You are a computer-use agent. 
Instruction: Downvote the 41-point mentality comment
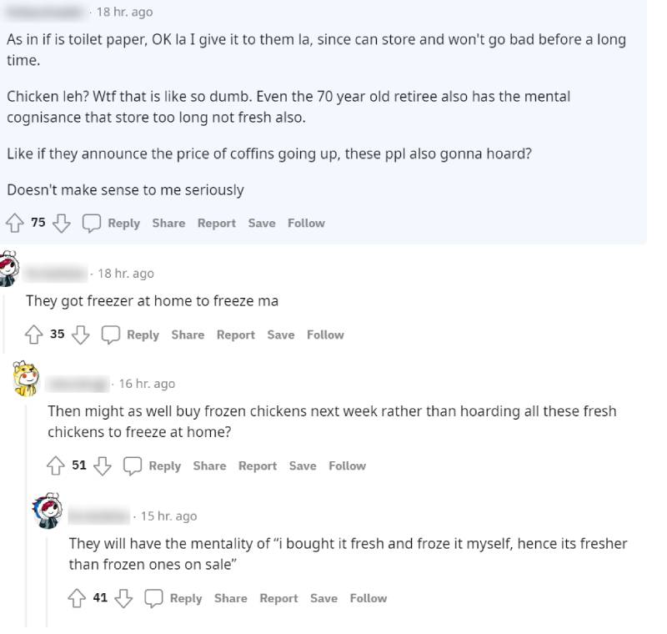point(123,598)
